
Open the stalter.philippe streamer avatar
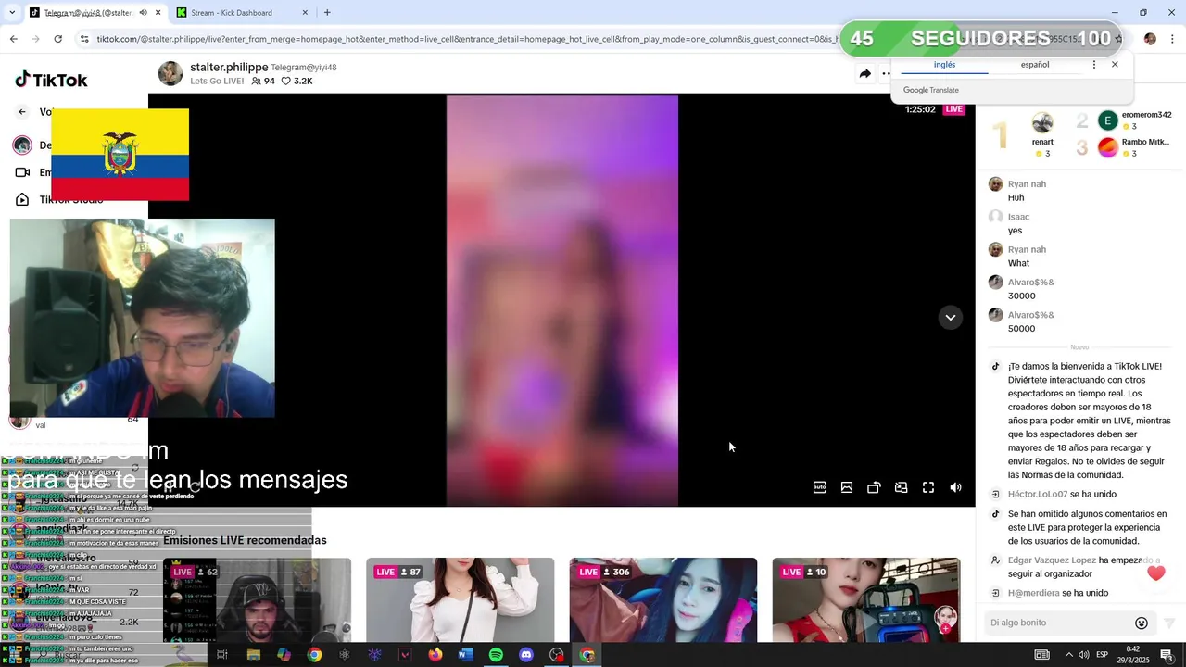pos(170,74)
